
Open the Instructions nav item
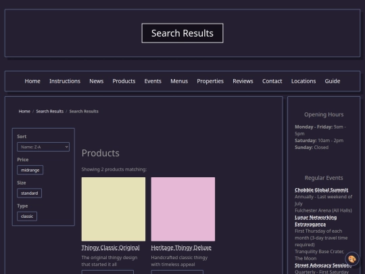65,81
